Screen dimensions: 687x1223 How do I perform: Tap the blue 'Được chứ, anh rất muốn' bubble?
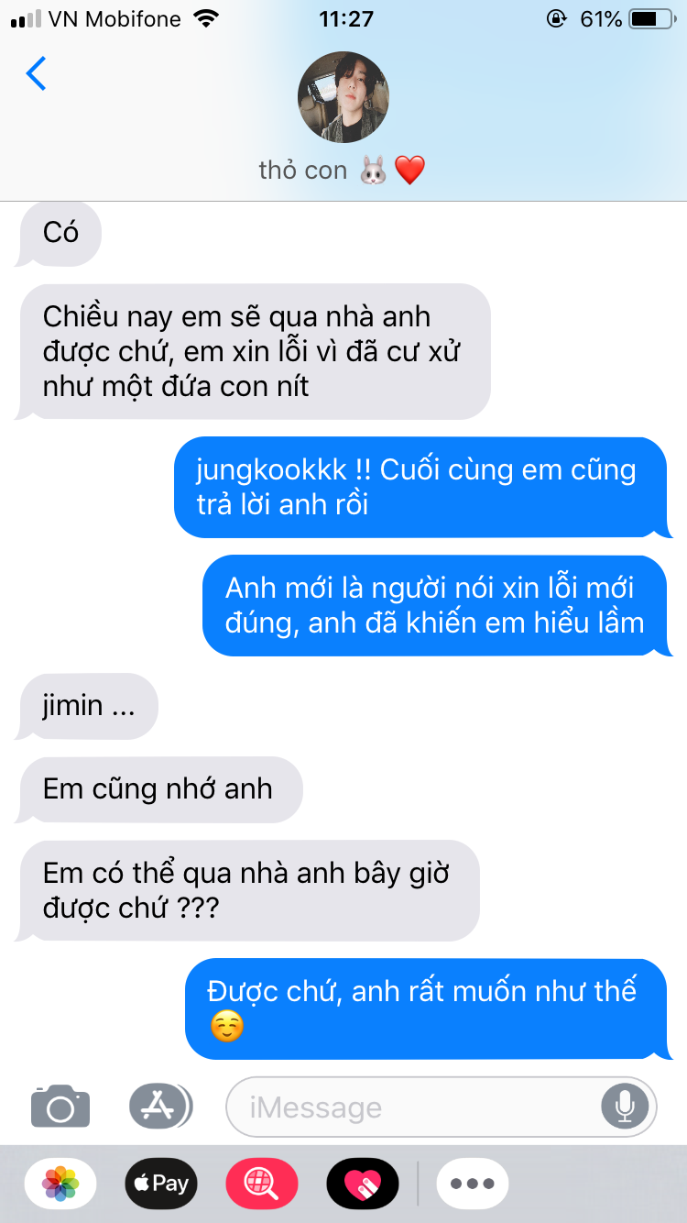point(427,1008)
